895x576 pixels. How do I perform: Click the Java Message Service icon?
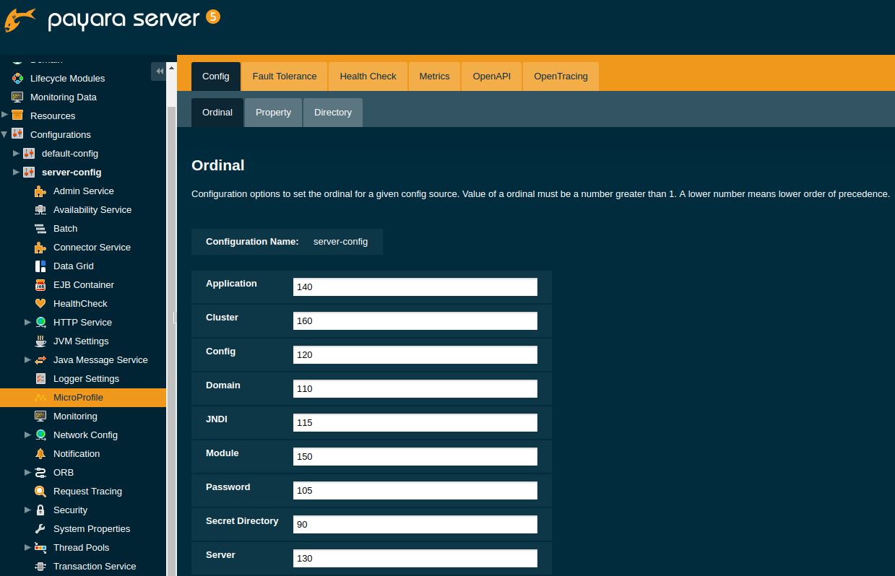click(40, 359)
